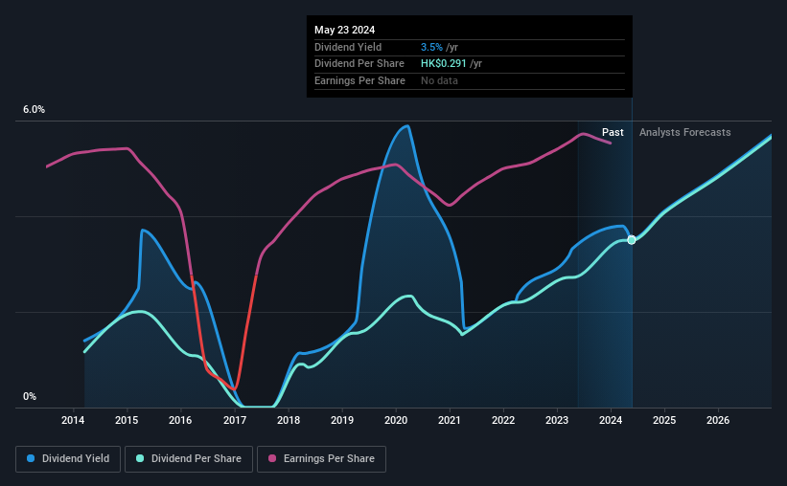Click the May 23 2024 tooltip date
Image resolution: width=787 pixels, height=486 pixels.
tap(344, 30)
